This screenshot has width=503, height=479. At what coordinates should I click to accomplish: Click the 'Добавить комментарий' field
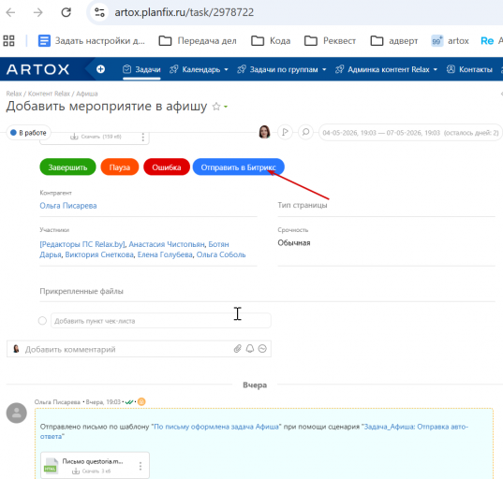(127, 349)
